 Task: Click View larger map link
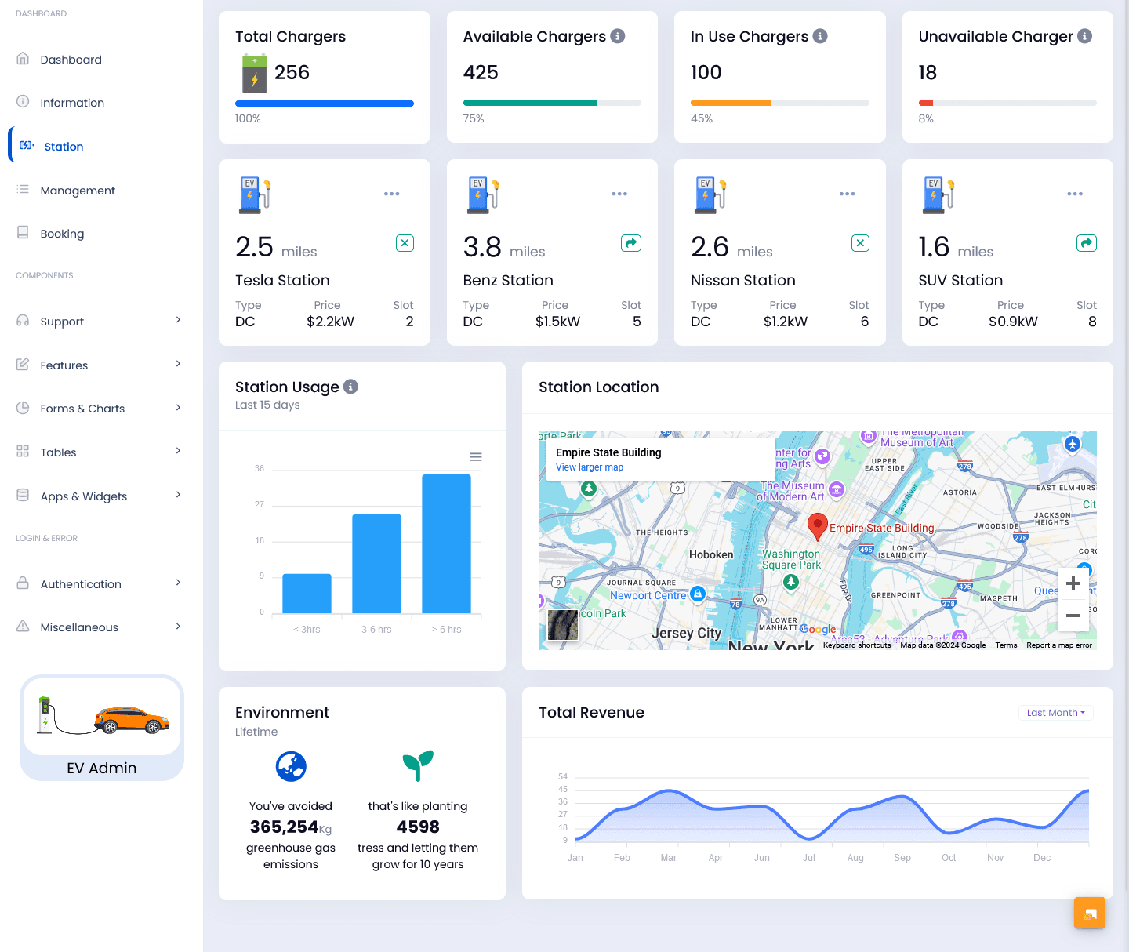click(x=590, y=467)
